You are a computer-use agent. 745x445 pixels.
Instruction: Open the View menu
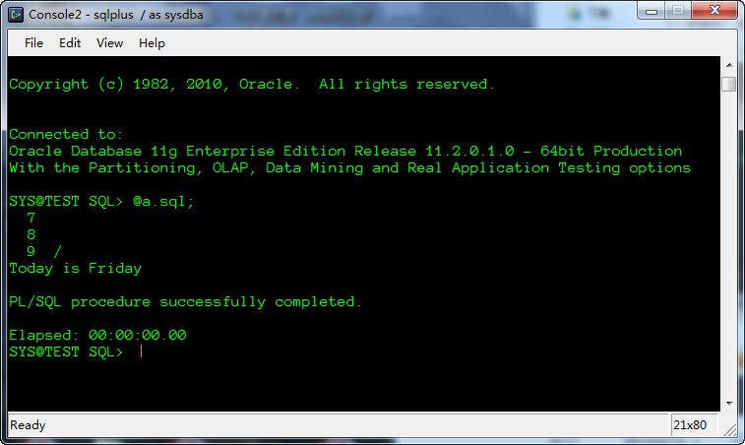110,43
